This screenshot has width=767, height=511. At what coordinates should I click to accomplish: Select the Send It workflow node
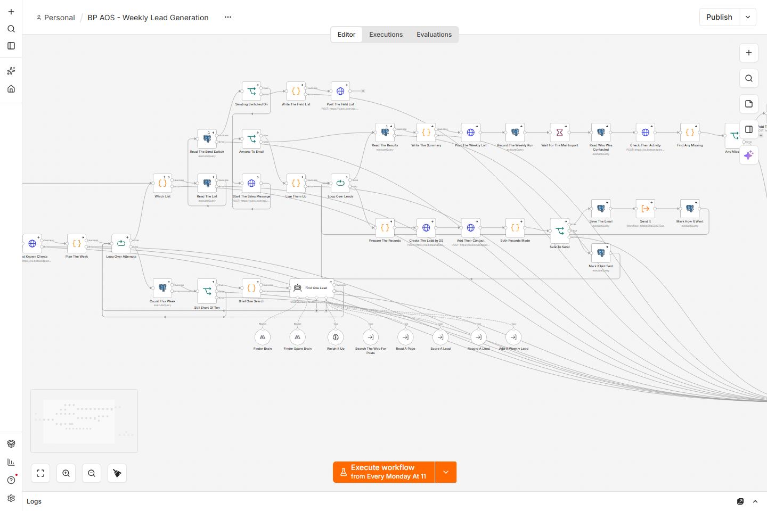pos(645,209)
